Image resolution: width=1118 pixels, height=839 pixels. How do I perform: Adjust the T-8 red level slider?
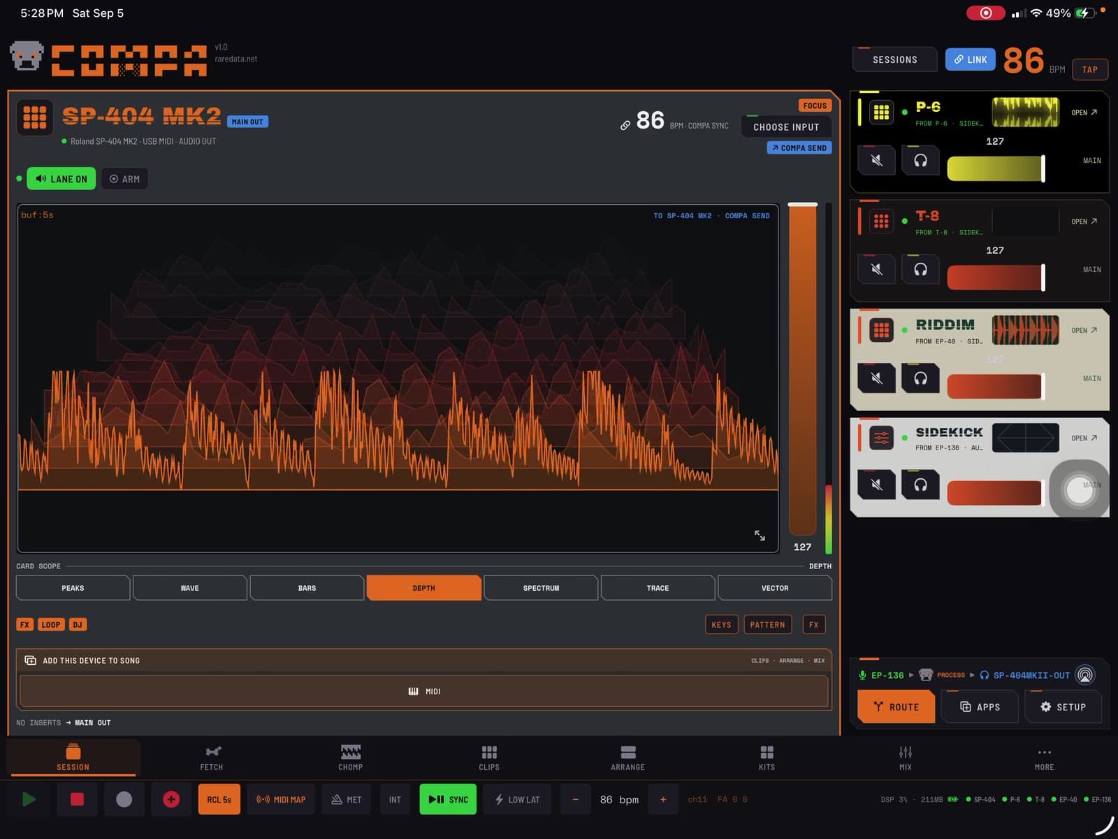coord(996,278)
